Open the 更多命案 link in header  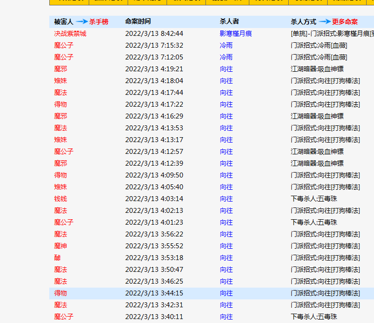[x=344, y=22]
